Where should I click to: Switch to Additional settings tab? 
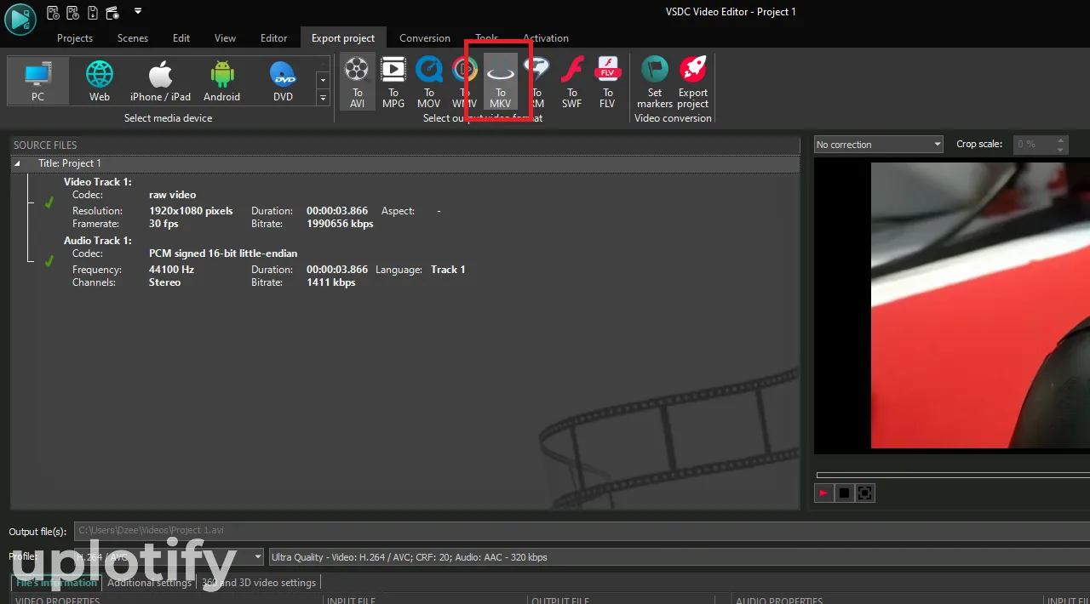pos(149,583)
